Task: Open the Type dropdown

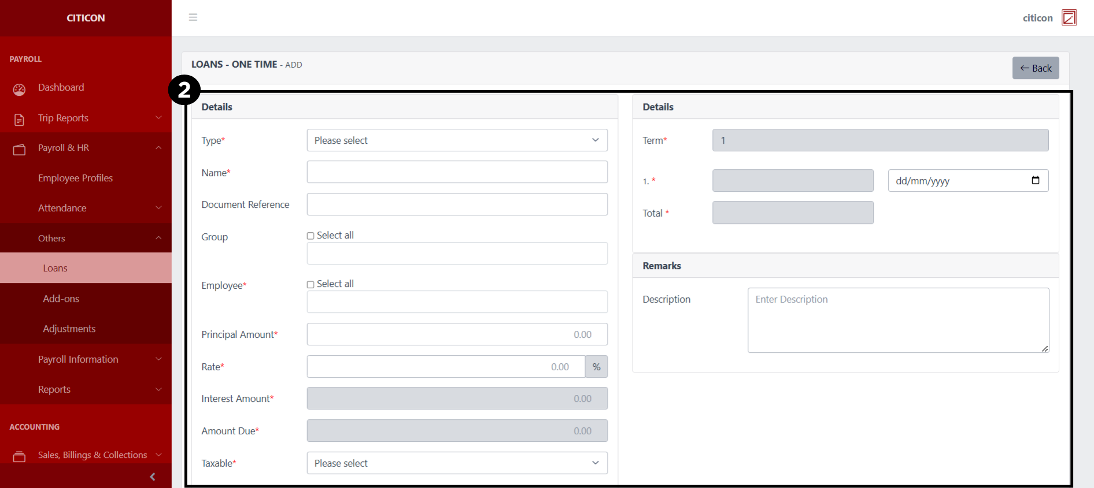Action: [457, 140]
